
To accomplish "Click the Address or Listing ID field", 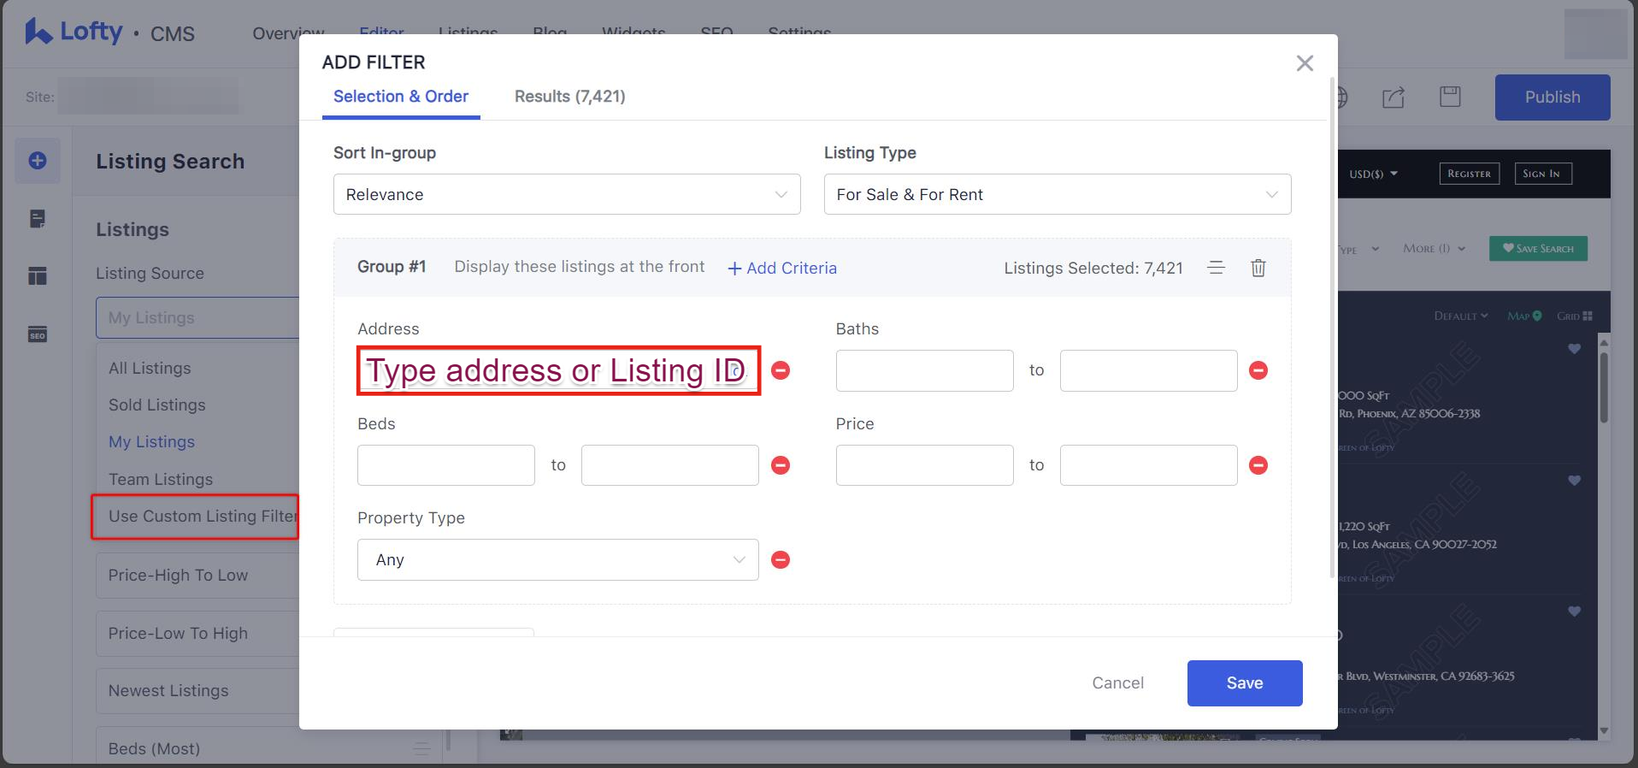I will tap(557, 371).
